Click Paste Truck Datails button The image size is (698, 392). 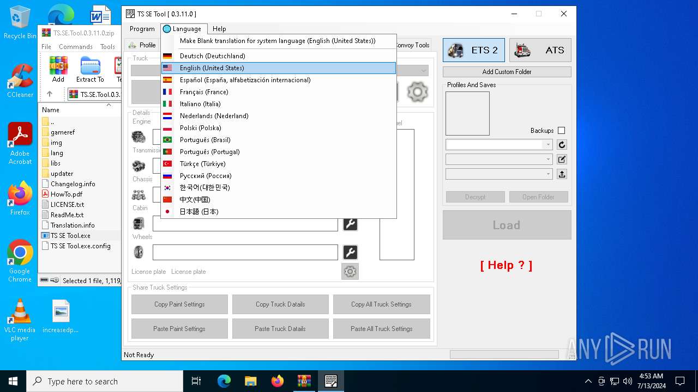tap(280, 329)
